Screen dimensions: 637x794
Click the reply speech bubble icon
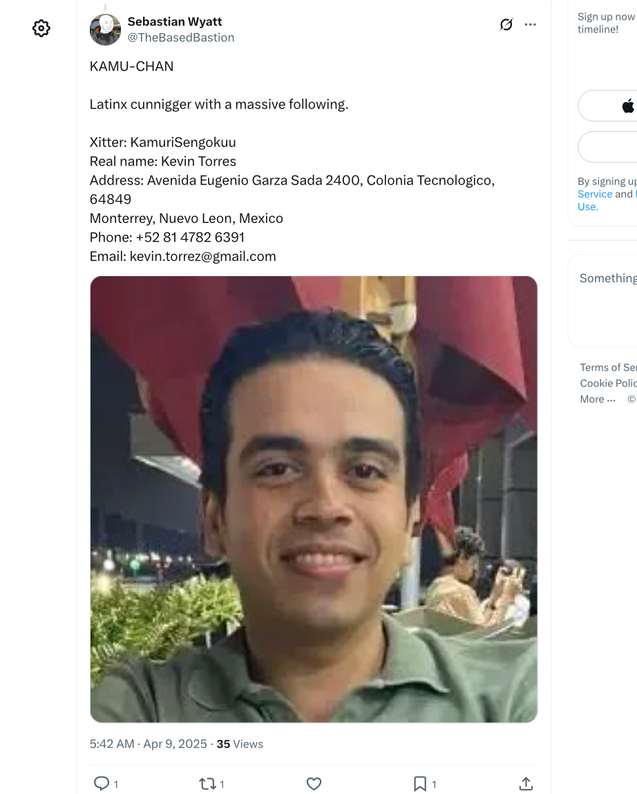(x=102, y=784)
